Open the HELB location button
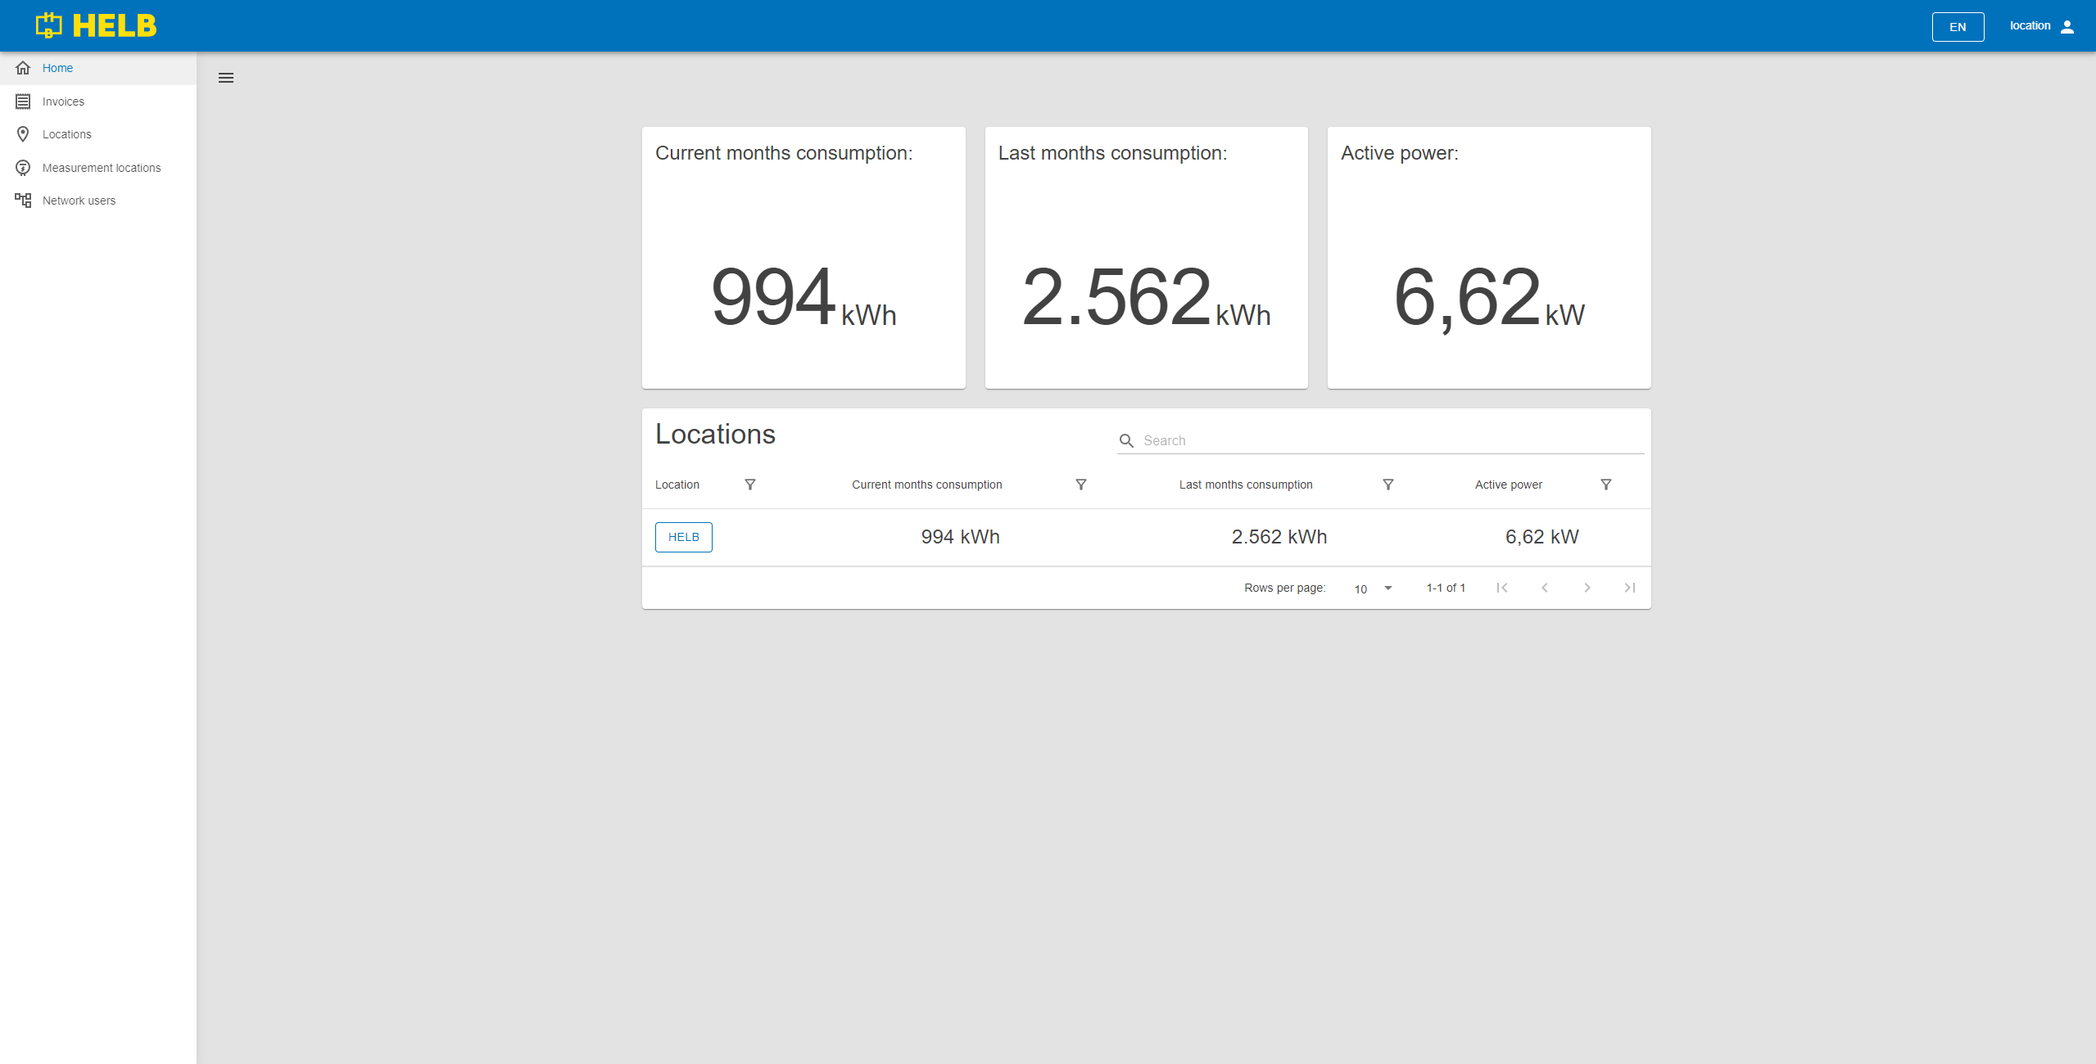This screenshot has height=1064, width=2096. [684, 537]
